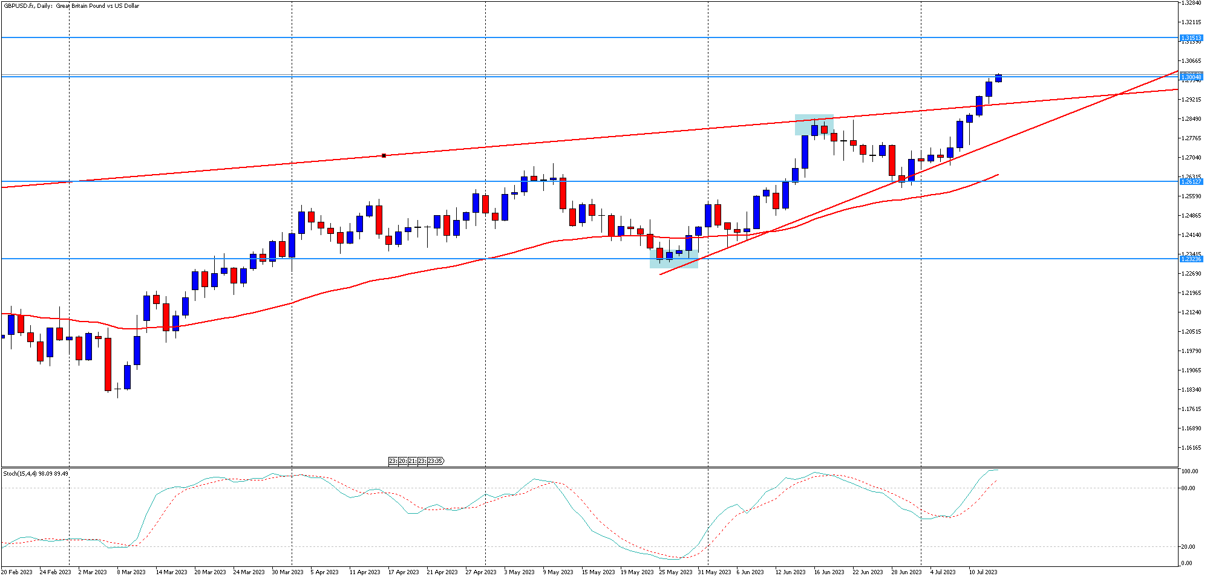Screen dimensions: 1210x579
Task: Click the 1.30665 price scale value
Action: pos(1191,61)
